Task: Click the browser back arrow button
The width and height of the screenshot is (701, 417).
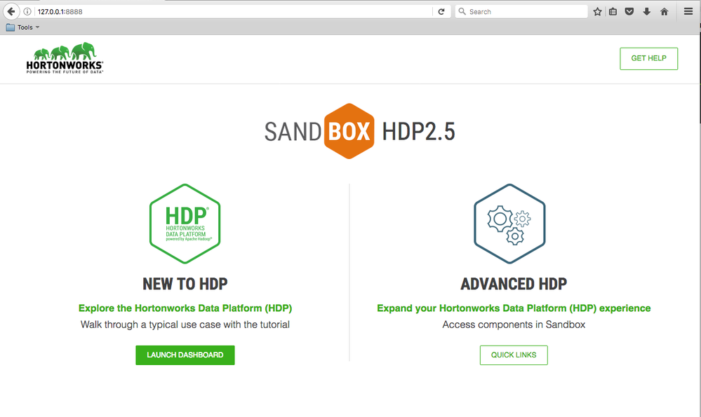Action: [x=11, y=12]
